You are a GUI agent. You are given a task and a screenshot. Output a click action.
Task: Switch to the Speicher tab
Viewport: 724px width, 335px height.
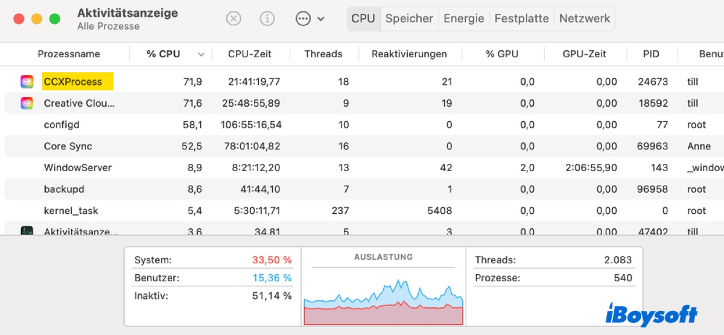[x=410, y=19]
